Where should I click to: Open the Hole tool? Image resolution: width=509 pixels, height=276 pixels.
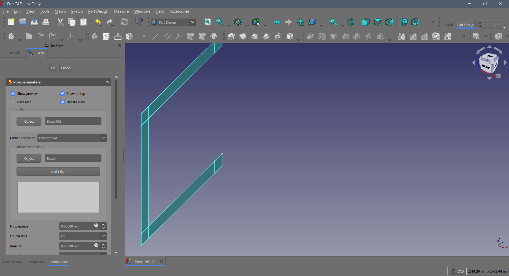(322, 36)
